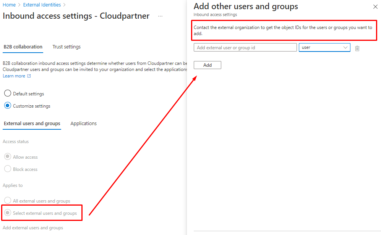Close the Add other users and groups panel
The image size is (381, 235).
coord(375,7)
